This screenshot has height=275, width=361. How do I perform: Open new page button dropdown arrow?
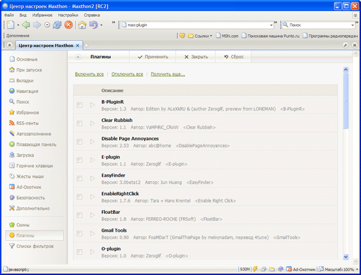pos(18,25)
